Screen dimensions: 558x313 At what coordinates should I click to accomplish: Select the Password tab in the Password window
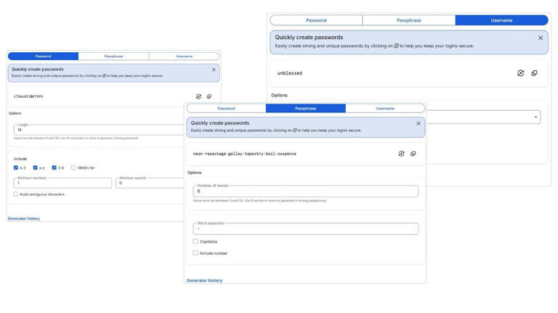(x=43, y=56)
